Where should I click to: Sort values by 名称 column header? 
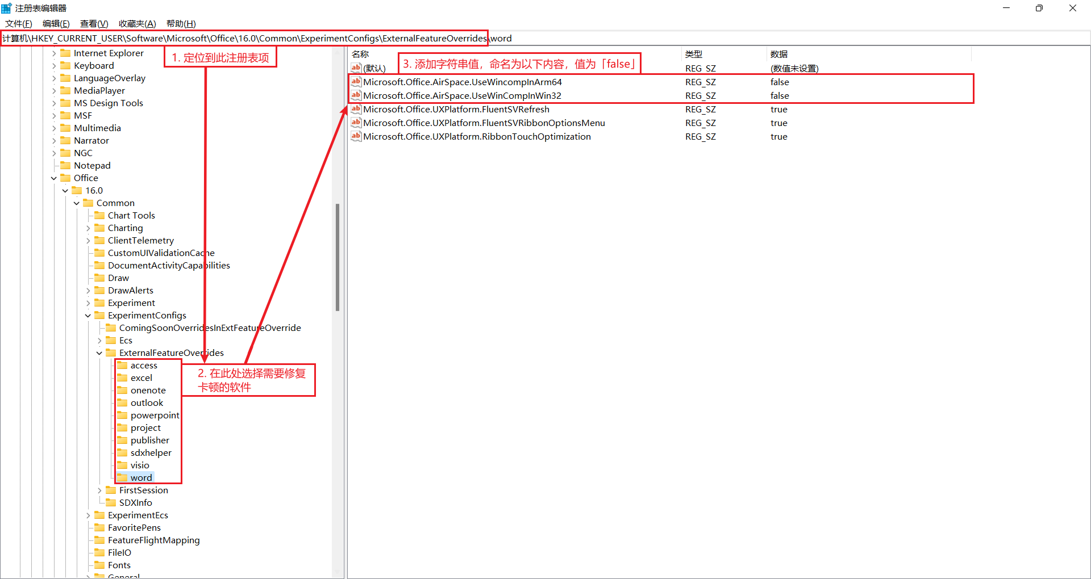514,54
